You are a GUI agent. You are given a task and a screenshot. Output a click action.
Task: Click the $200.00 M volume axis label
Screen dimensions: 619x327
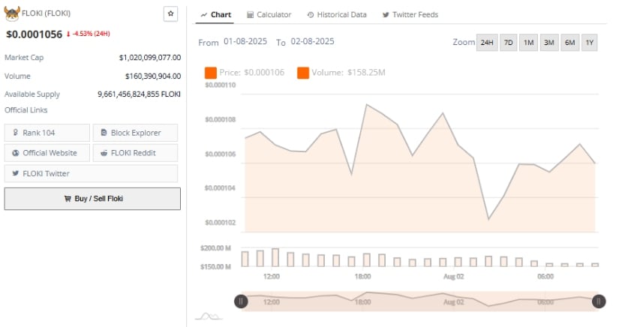point(215,248)
